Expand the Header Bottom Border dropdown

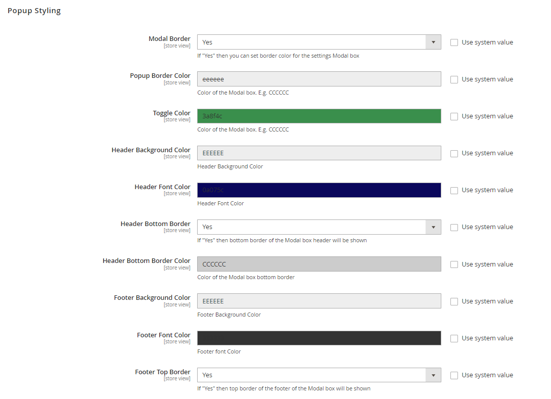(318, 227)
